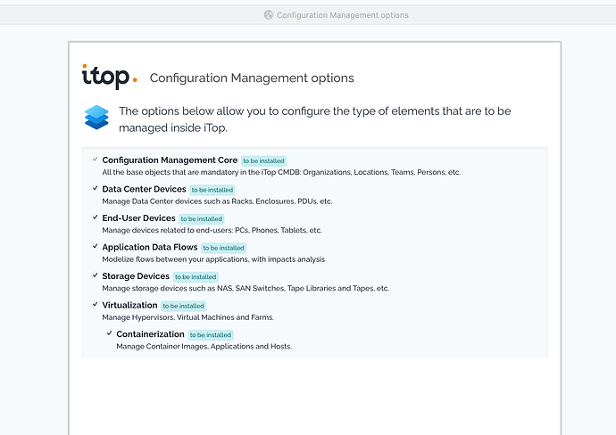Viewport: 616px width, 435px height.
Task: Click the description about PCs, Phones, Tablets
Action: (x=212, y=230)
